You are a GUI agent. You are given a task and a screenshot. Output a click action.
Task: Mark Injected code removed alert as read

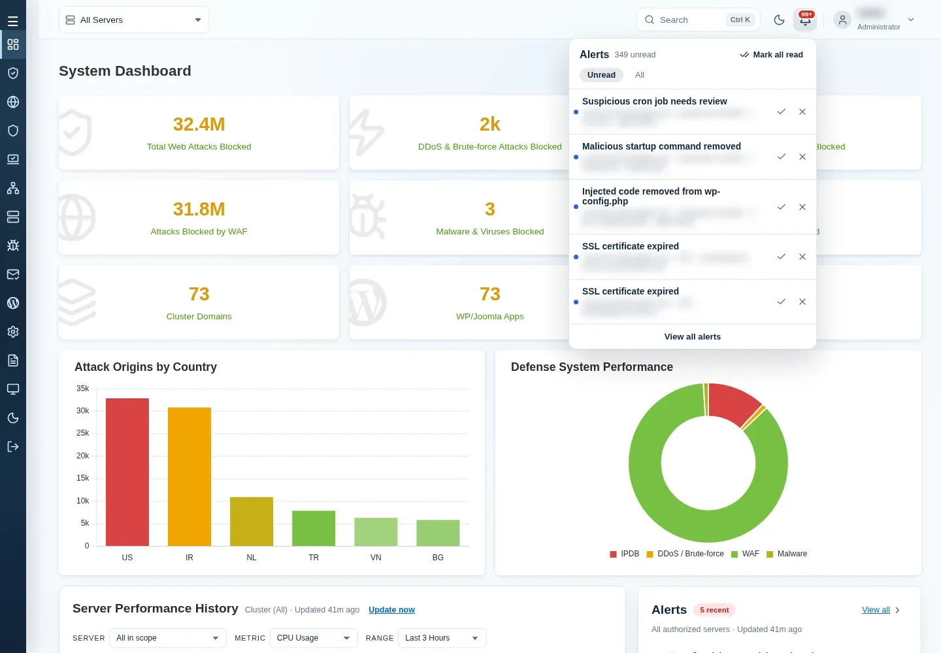[781, 207]
